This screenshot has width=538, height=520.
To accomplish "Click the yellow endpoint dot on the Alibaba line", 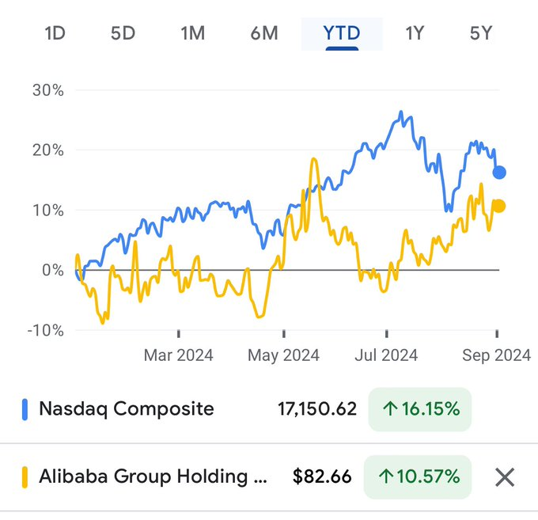I will pyautogui.click(x=499, y=207).
